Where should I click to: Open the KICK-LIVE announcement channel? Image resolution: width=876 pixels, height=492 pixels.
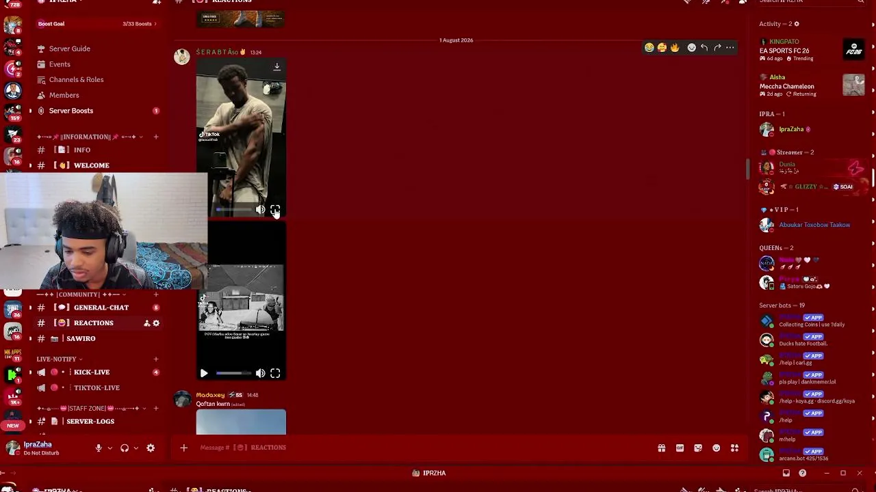[92, 372]
